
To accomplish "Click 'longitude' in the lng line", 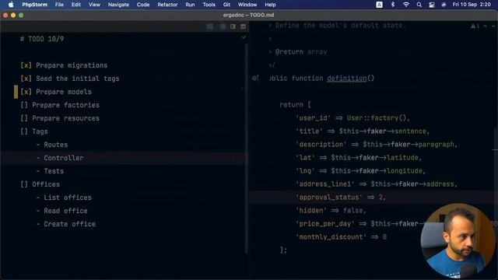I will point(405,171).
